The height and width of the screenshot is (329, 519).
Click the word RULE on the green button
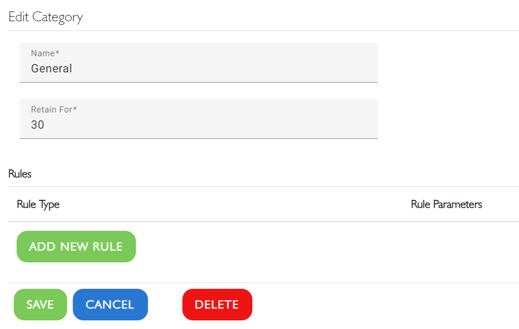point(108,246)
